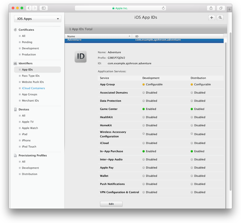241x223 pixels.
Task: Click the Identifiers section ID icon
Action: [15, 63]
